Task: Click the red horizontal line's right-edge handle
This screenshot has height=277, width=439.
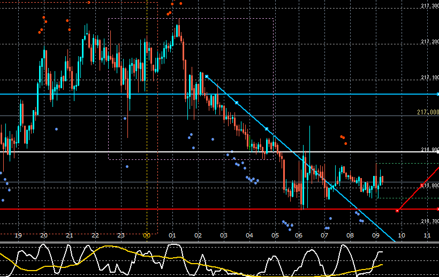Action: (x=438, y=209)
